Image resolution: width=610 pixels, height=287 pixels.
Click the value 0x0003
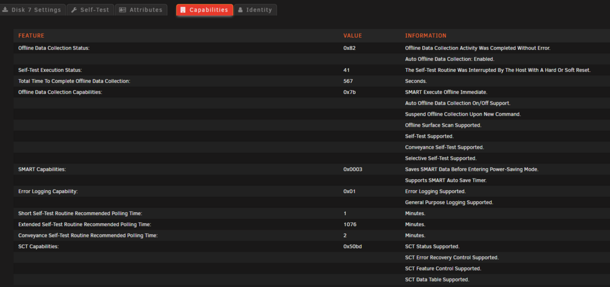click(353, 169)
